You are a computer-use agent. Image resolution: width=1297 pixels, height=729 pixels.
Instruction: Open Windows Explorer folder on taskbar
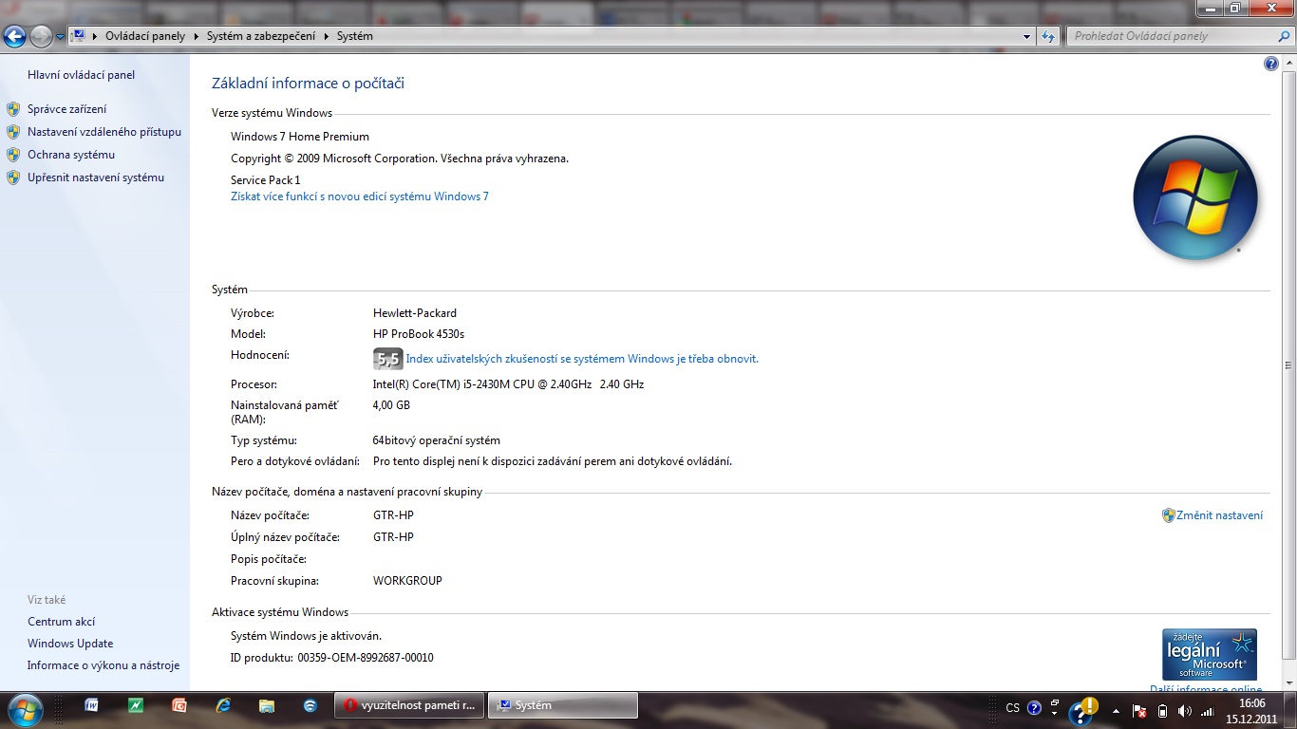[x=267, y=705]
